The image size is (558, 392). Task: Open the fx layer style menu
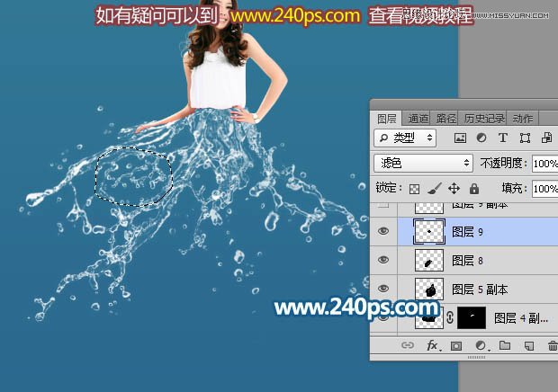(433, 345)
